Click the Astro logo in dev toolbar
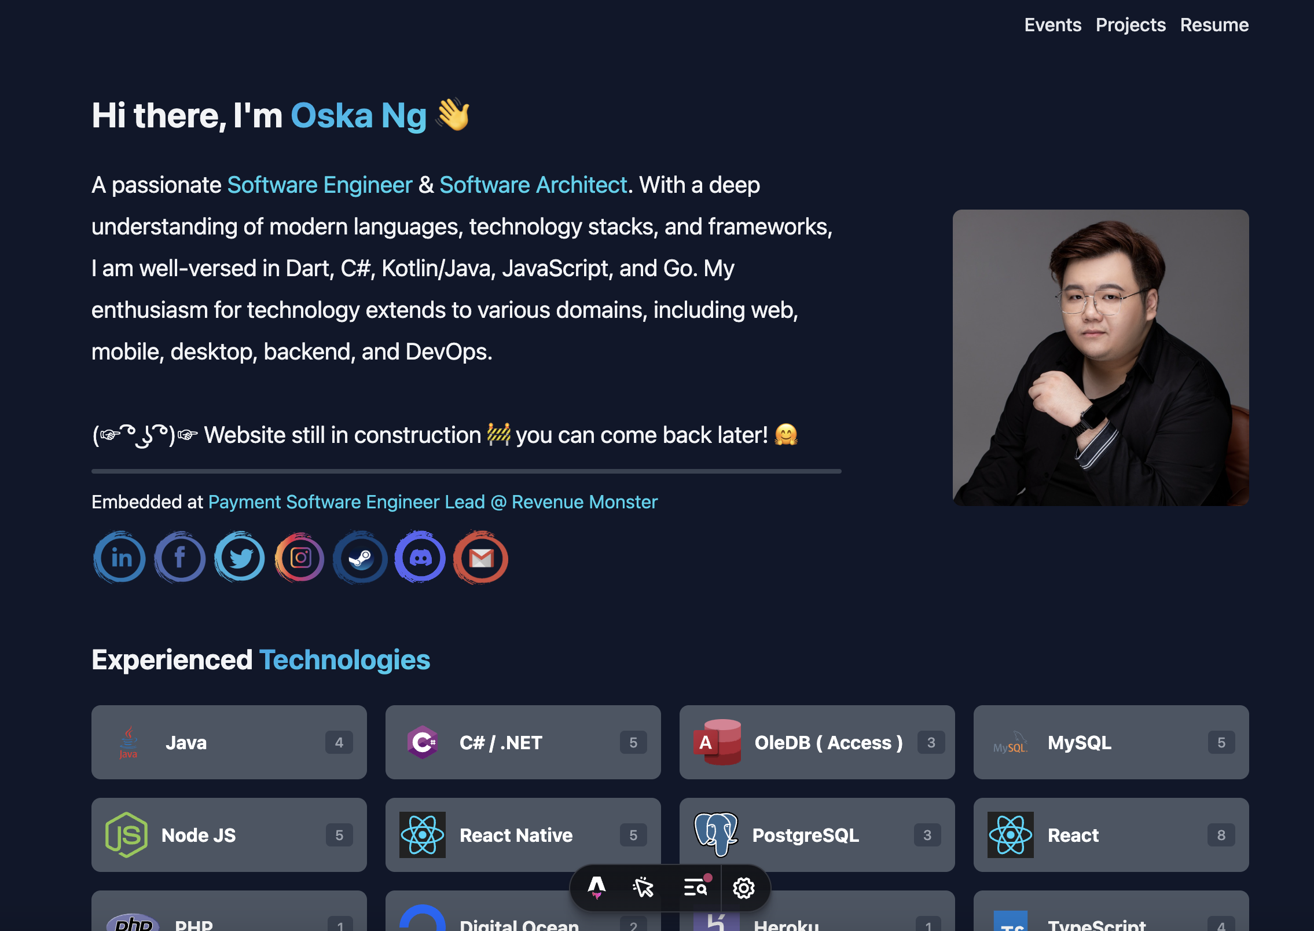This screenshot has width=1314, height=931. pyautogui.click(x=596, y=888)
